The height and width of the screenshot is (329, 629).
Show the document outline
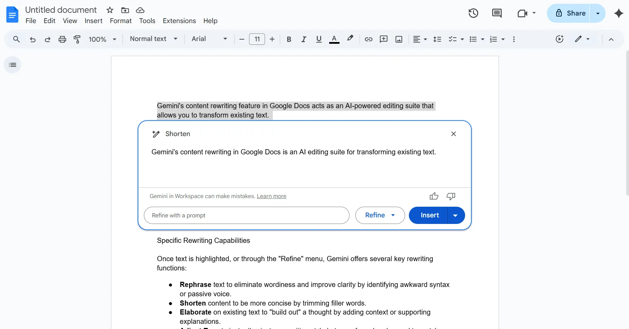click(x=12, y=65)
